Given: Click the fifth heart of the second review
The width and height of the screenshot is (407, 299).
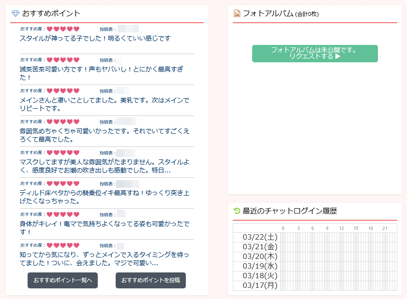Looking at the screenshot, I should [x=76, y=60].
